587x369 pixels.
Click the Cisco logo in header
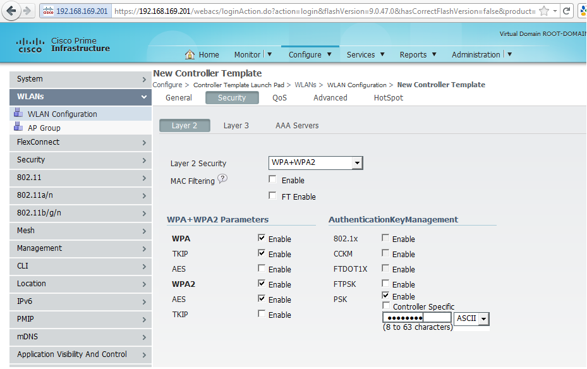point(30,45)
